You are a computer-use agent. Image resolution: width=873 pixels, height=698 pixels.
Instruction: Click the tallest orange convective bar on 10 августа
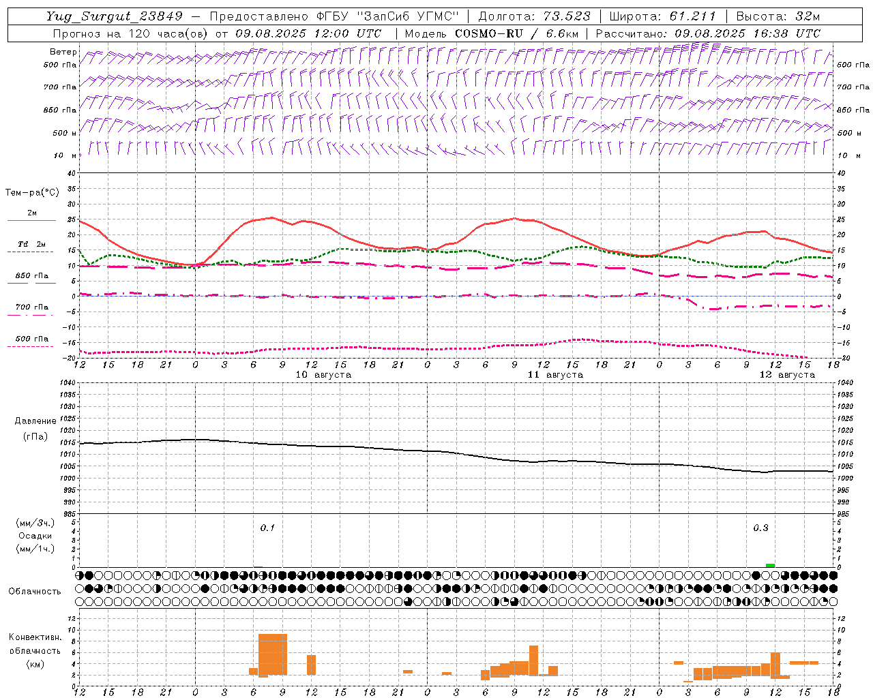tap(273, 654)
